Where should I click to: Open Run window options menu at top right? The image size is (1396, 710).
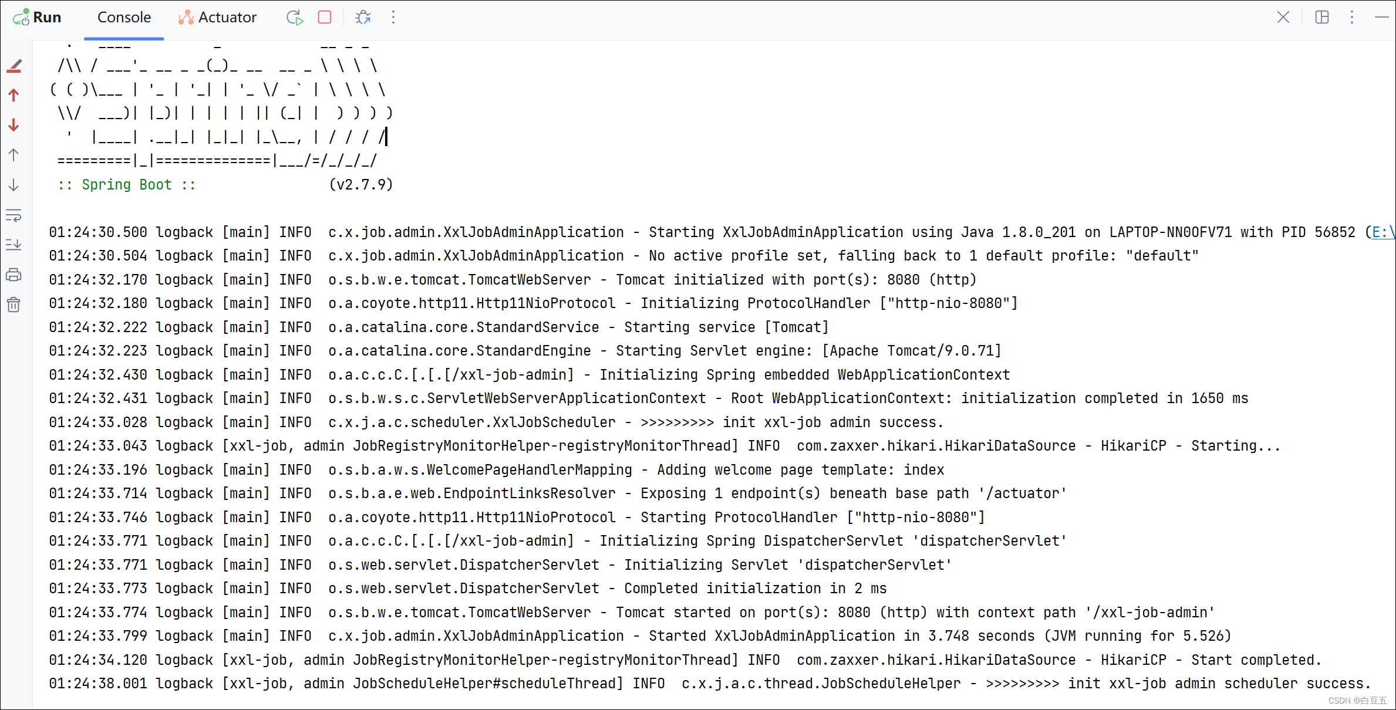pos(1352,17)
